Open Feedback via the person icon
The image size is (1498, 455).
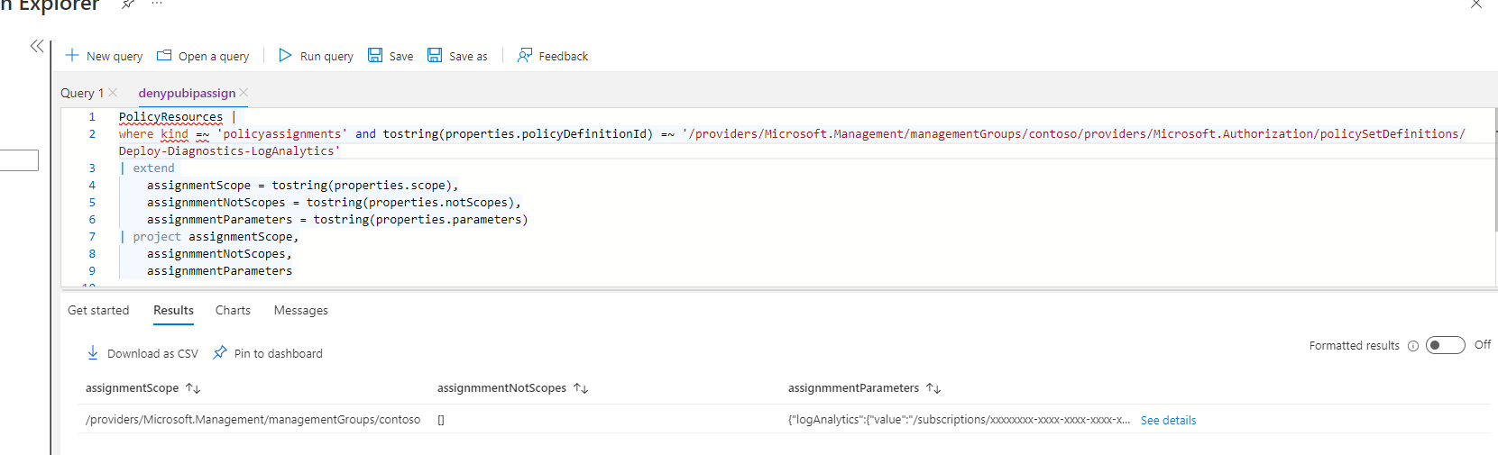point(524,56)
